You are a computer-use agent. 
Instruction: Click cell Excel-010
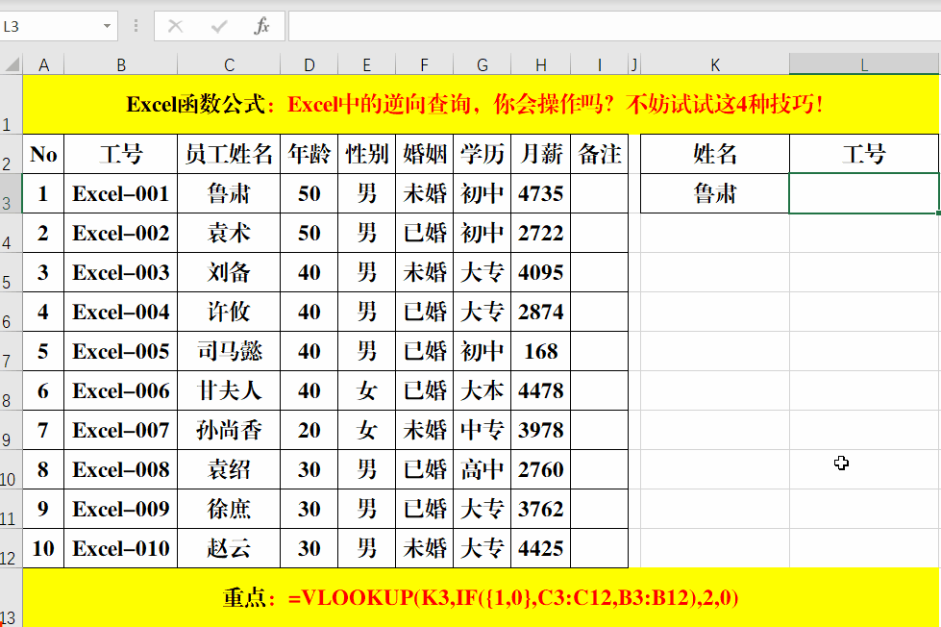pyautogui.click(x=120, y=548)
